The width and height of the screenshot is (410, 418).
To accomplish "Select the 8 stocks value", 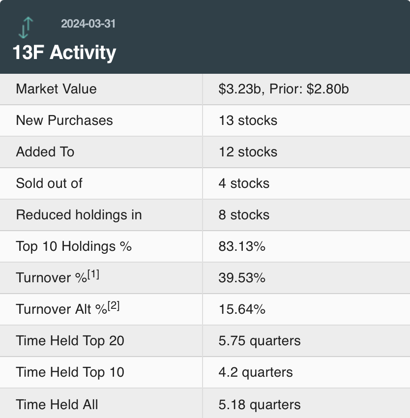I will [x=244, y=214].
